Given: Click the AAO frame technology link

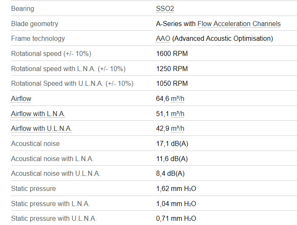Looking at the screenshot, I should (163, 38).
